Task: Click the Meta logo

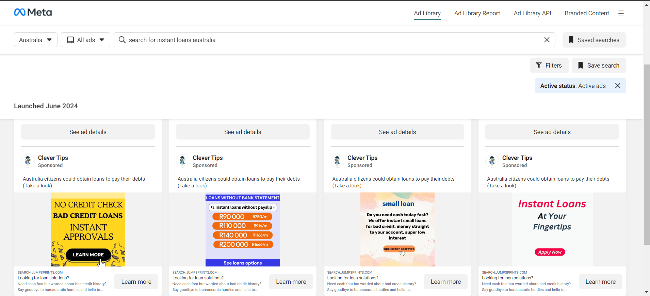Action: [x=33, y=13]
